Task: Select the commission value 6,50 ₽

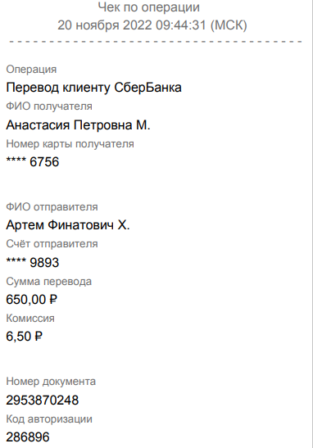Action: [x=25, y=337]
